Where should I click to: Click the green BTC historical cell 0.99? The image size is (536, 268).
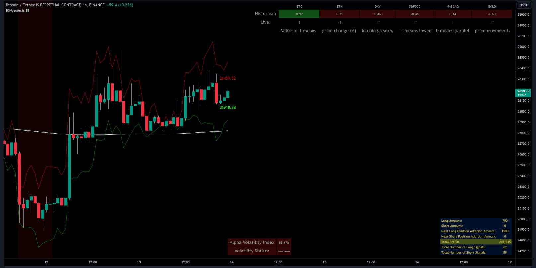299,14
